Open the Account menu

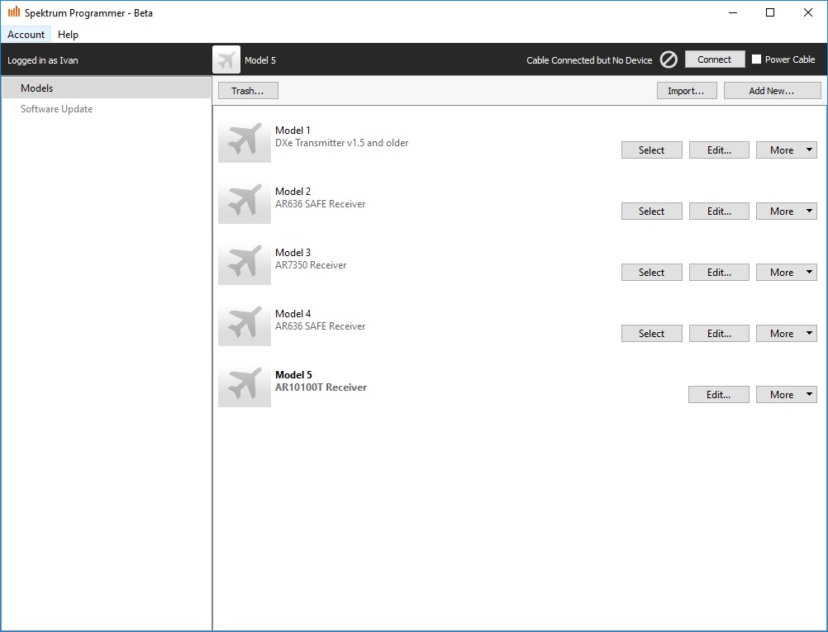pyautogui.click(x=26, y=35)
